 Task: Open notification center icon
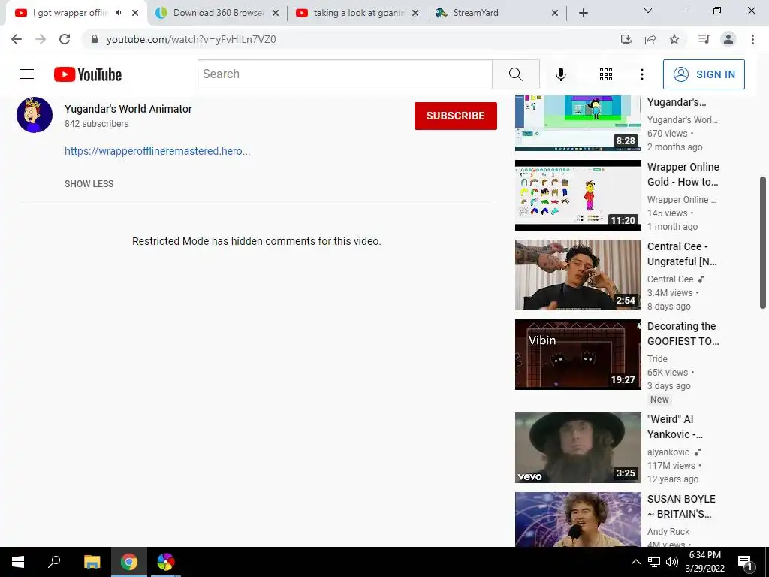pos(745,562)
